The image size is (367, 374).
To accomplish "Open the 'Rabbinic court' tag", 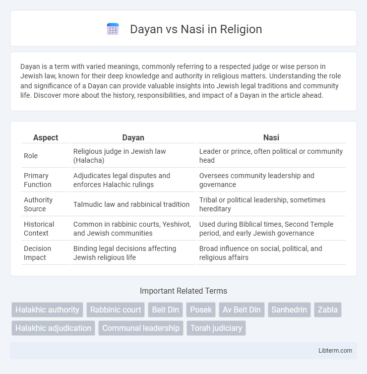I will (x=116, y=310).
